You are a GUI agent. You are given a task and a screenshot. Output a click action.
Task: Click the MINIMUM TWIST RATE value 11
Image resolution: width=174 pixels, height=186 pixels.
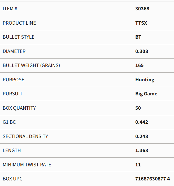pyautogui.click(x=138, y=165)
